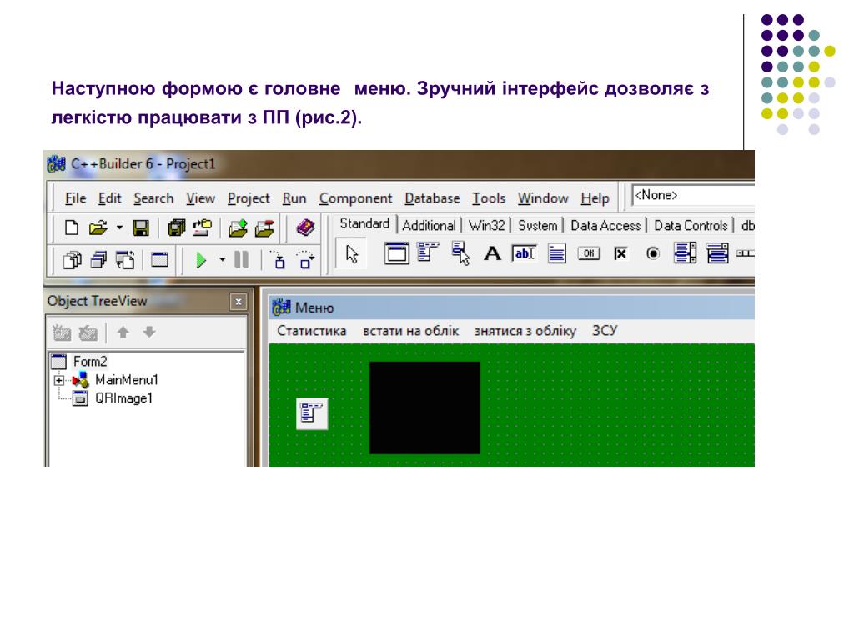854x640 pixels.
Task: Click the New Form icon
Action: point(159,260)
